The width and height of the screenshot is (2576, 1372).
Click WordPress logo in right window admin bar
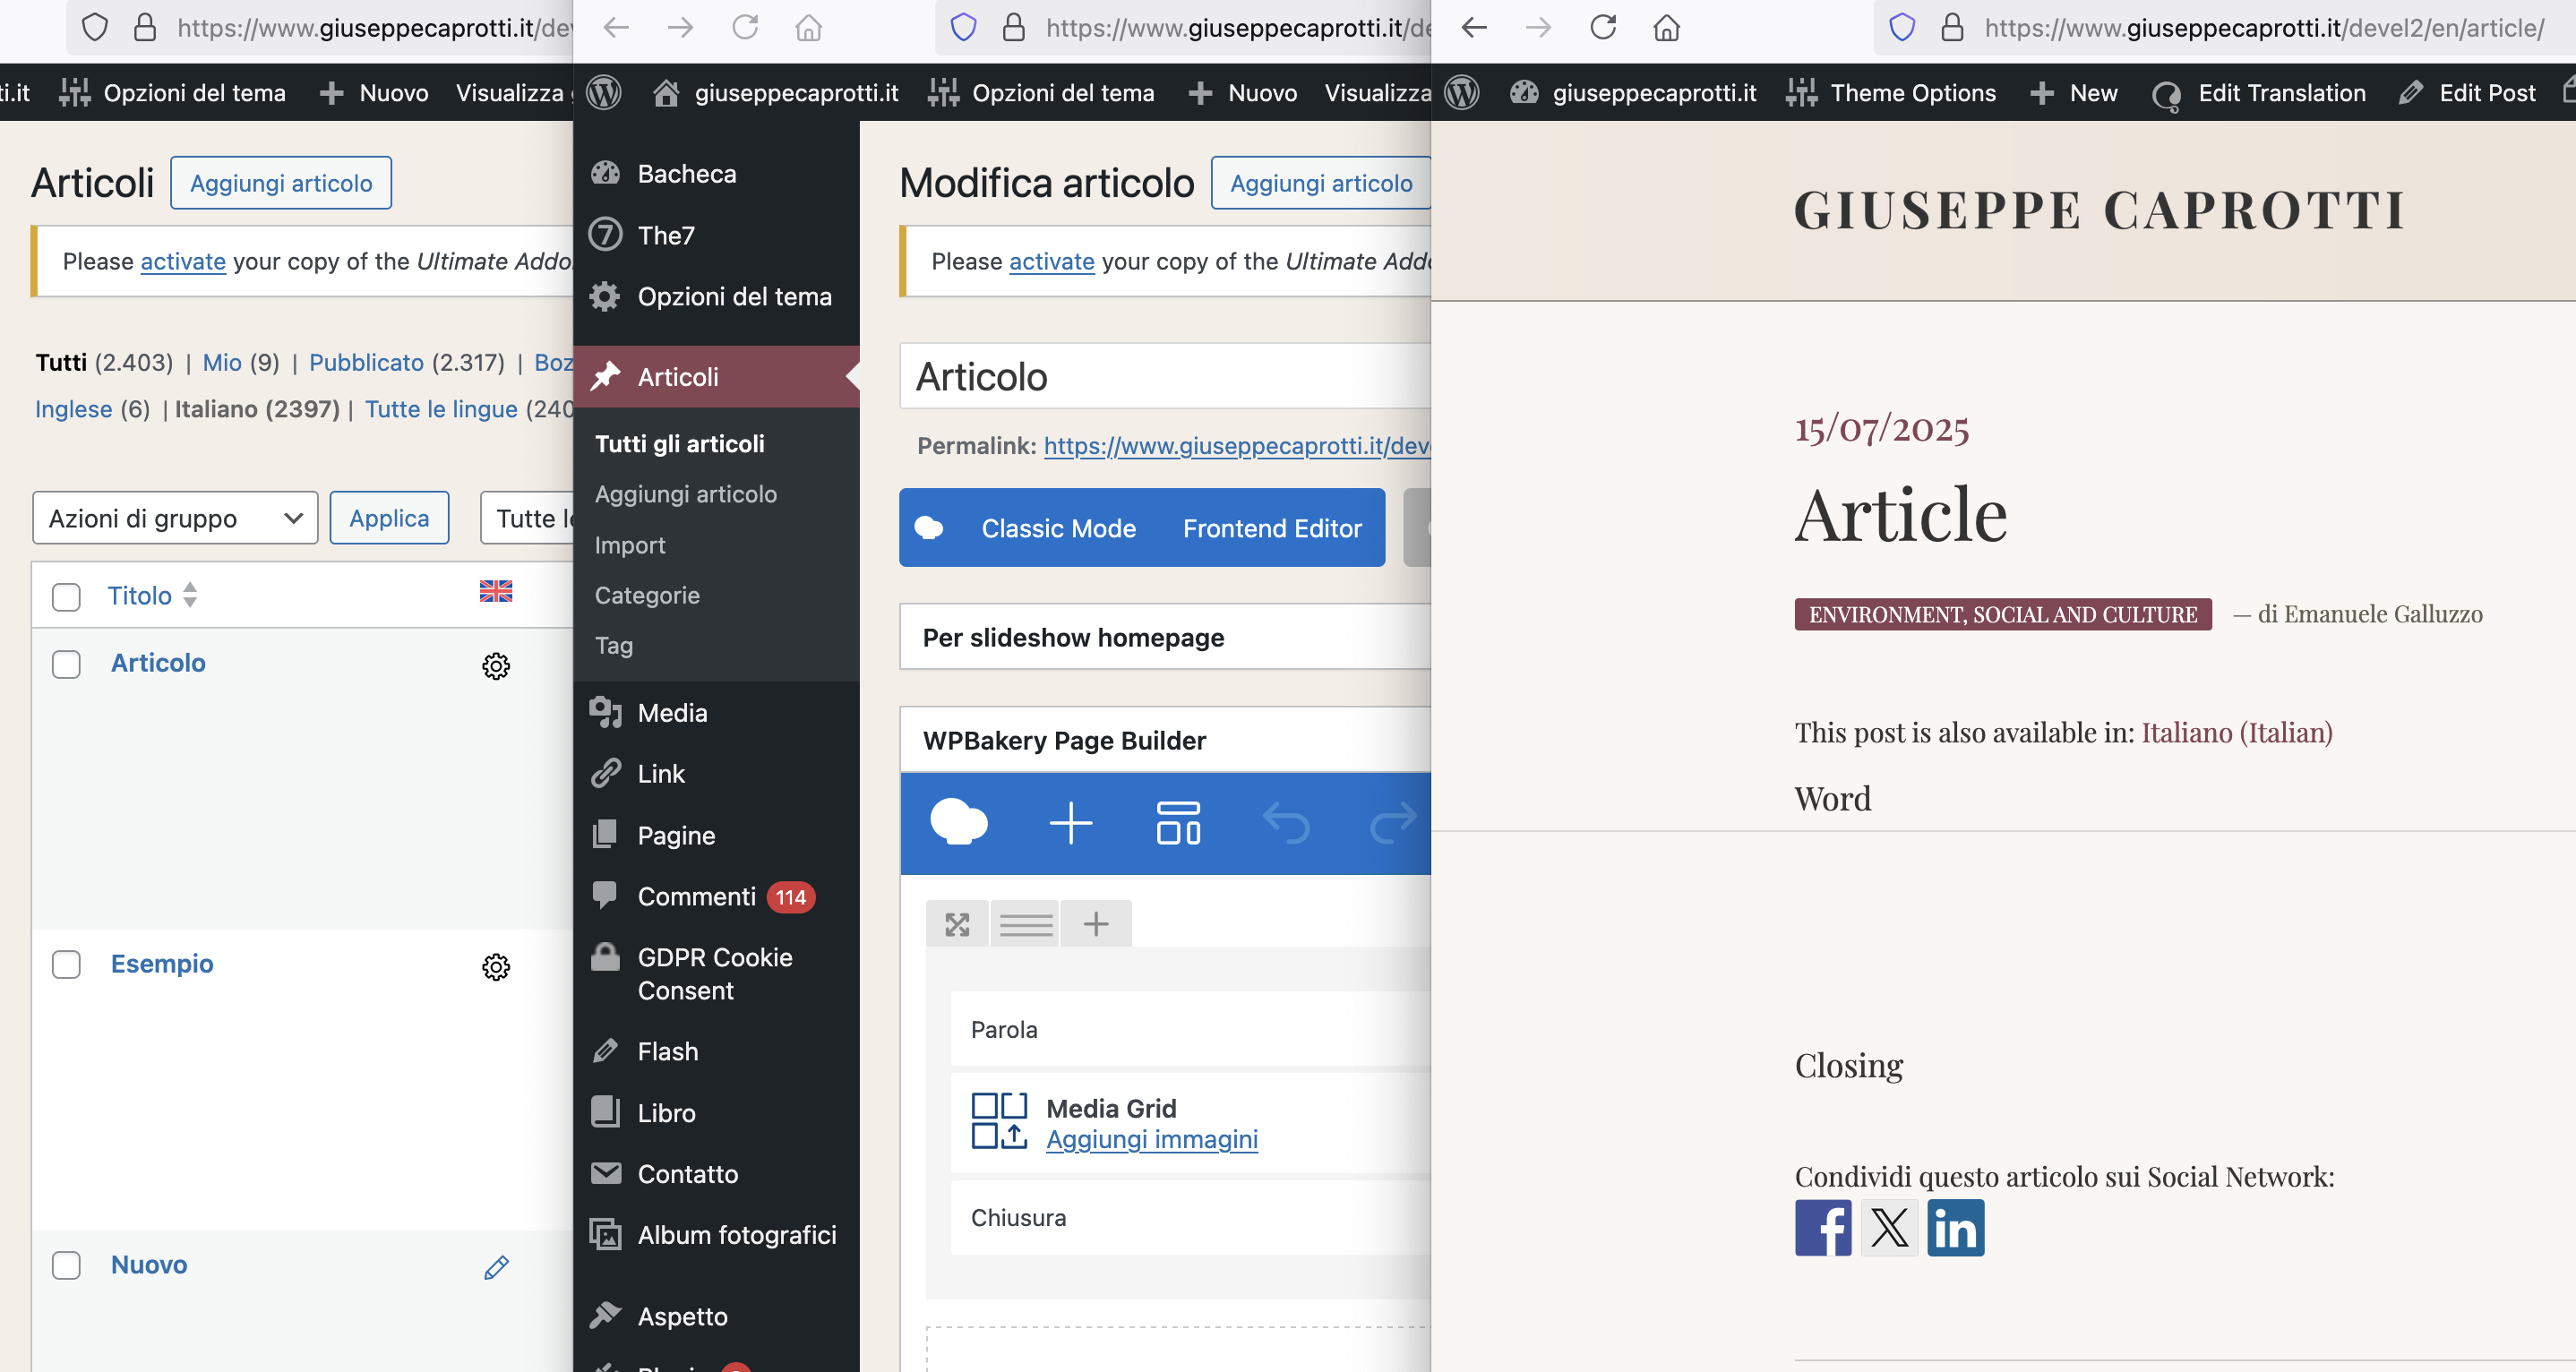1462,93
